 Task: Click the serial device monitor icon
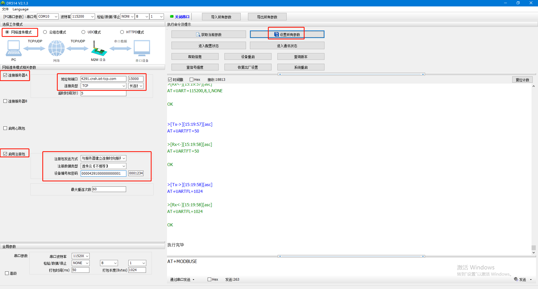(142, 48)
